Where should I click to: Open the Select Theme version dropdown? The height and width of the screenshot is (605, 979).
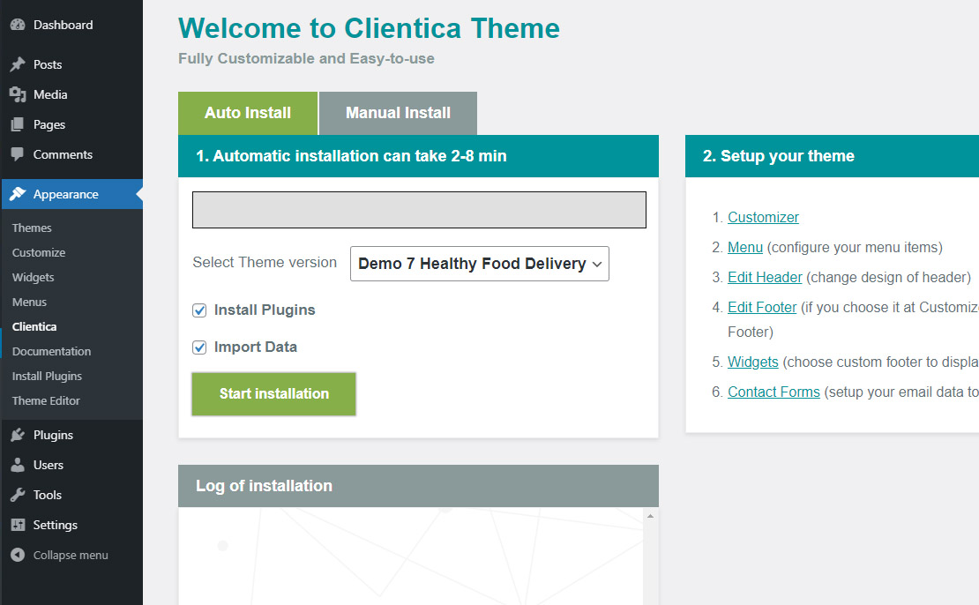(x=479, y=264)
